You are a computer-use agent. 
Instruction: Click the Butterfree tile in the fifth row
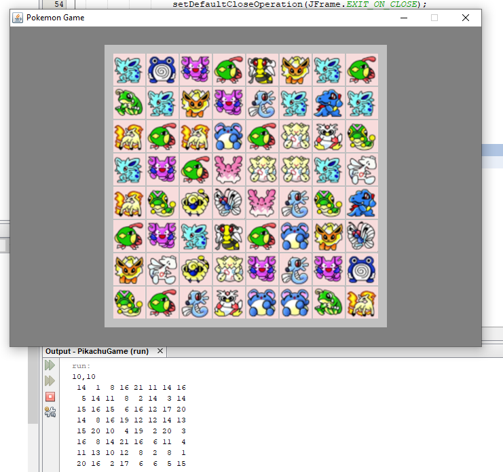pyautogui.click(x=229, y=203)
